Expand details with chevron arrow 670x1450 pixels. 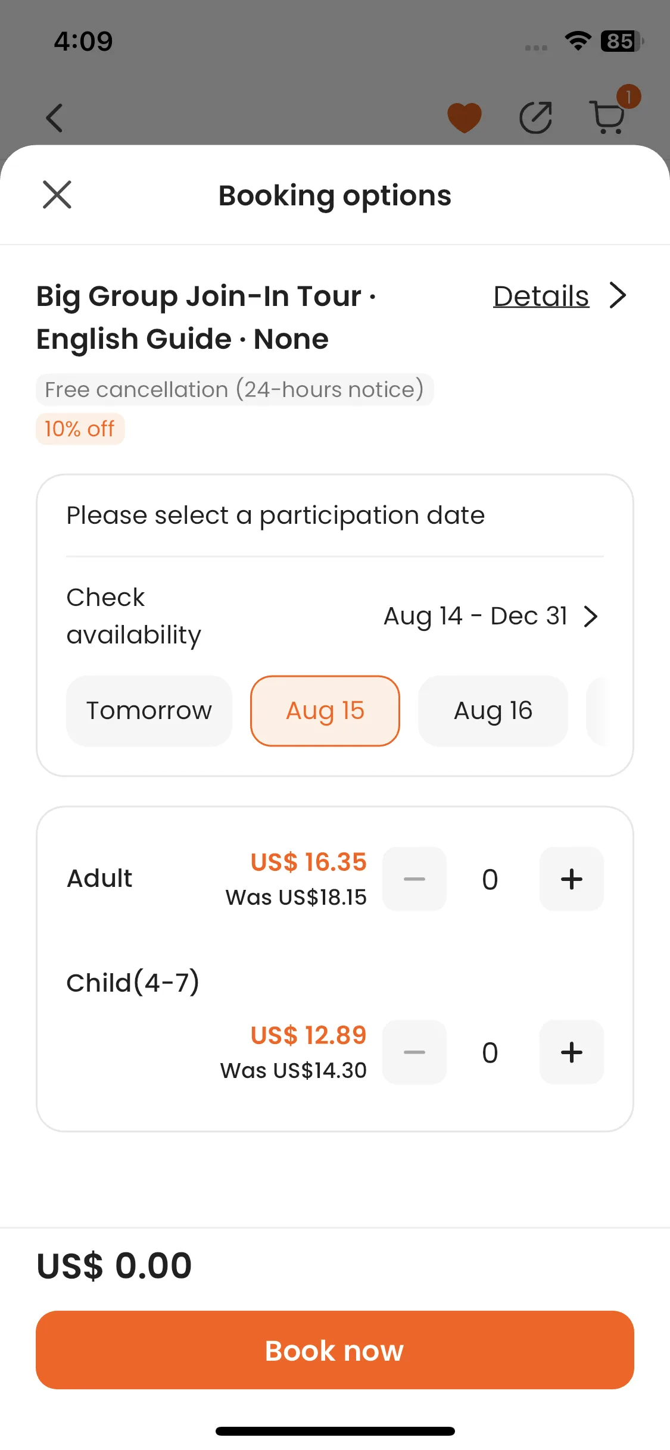618,296
